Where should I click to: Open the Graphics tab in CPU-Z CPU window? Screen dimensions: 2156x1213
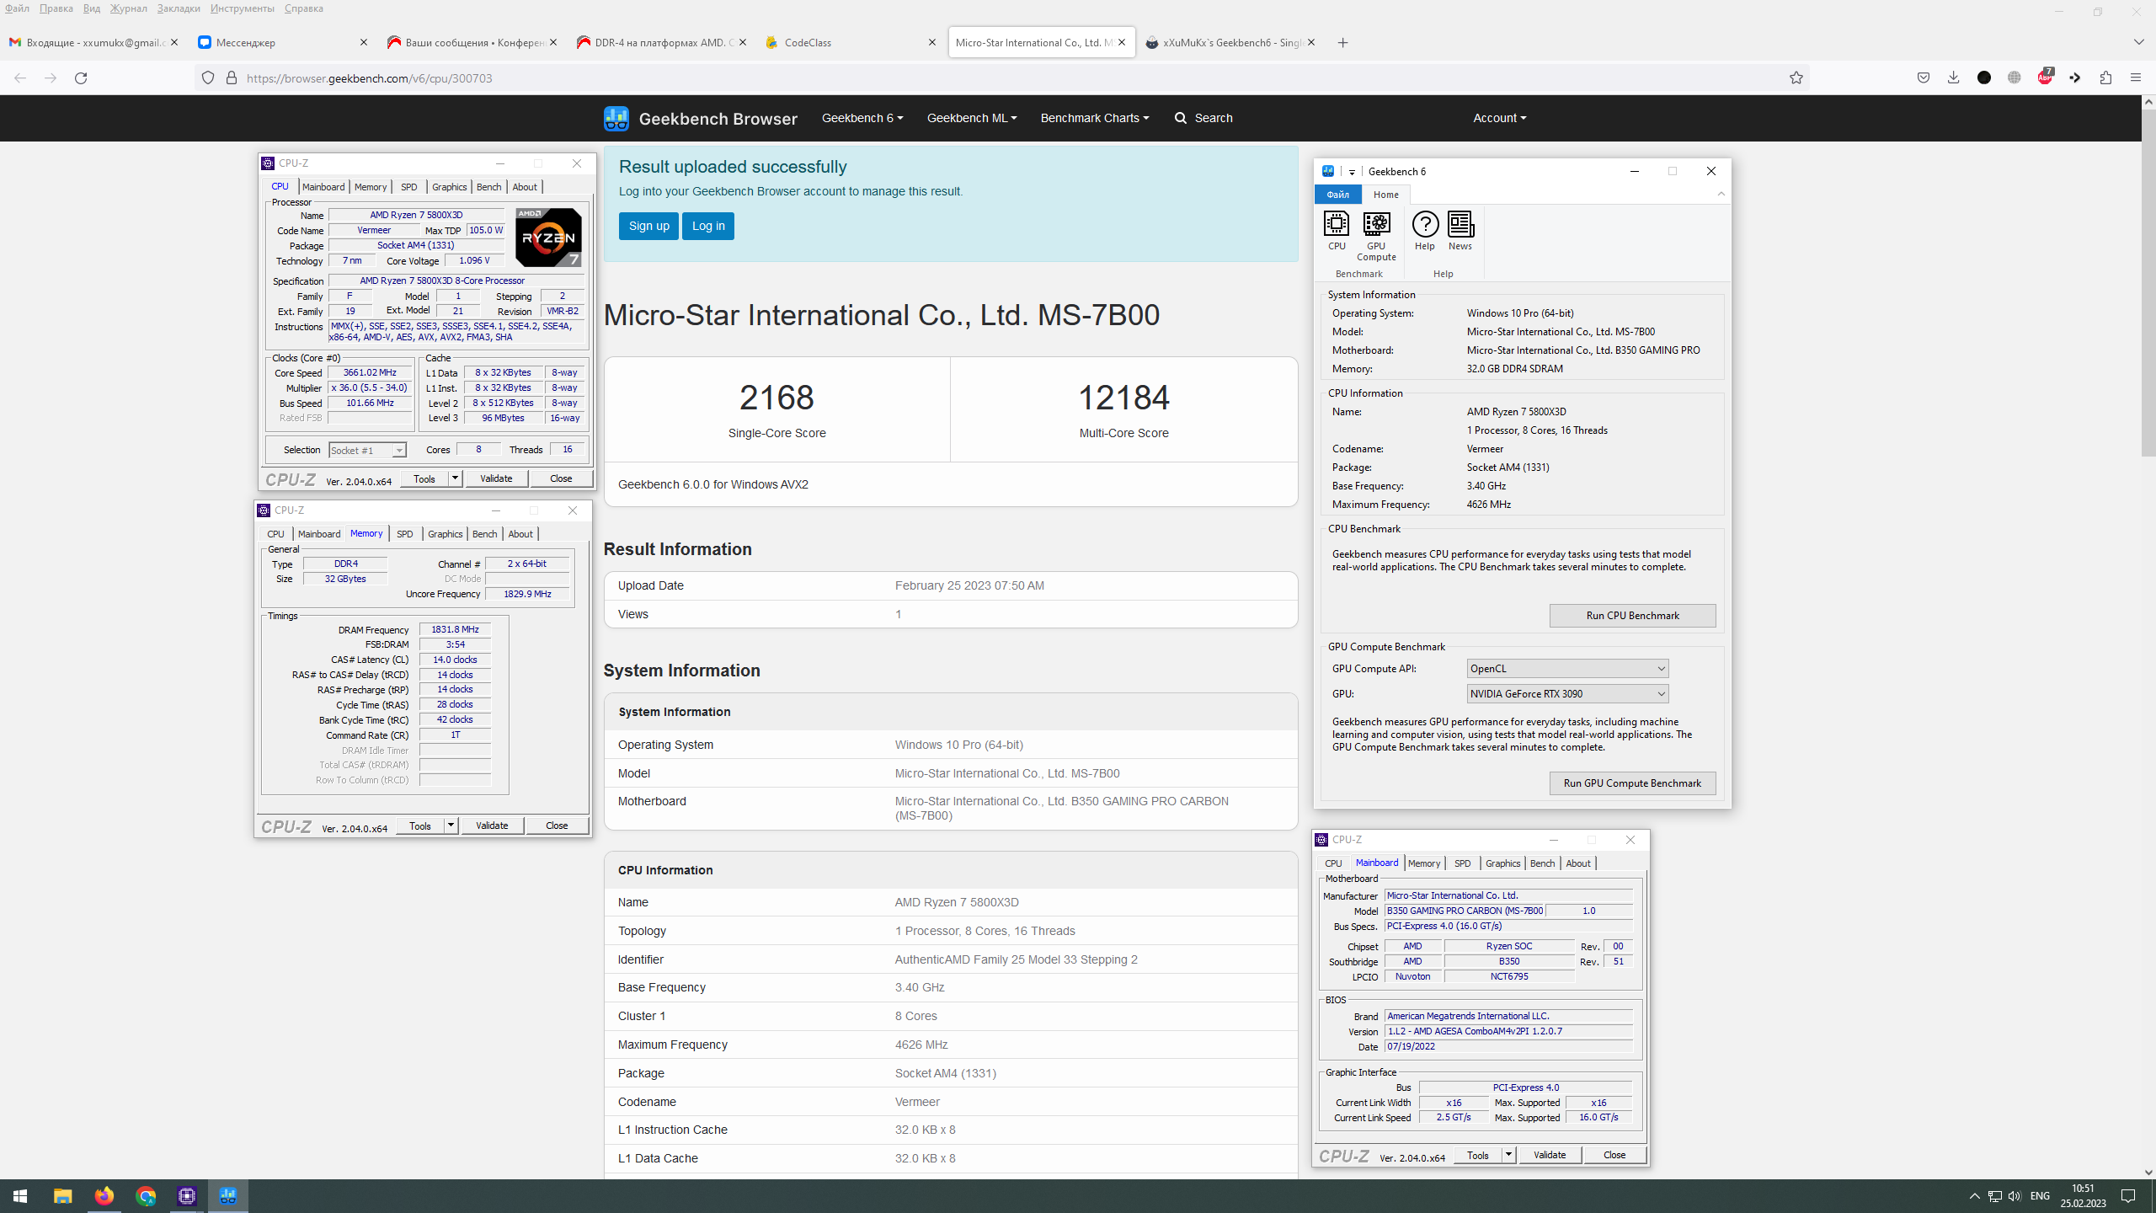tap(449, 187)
